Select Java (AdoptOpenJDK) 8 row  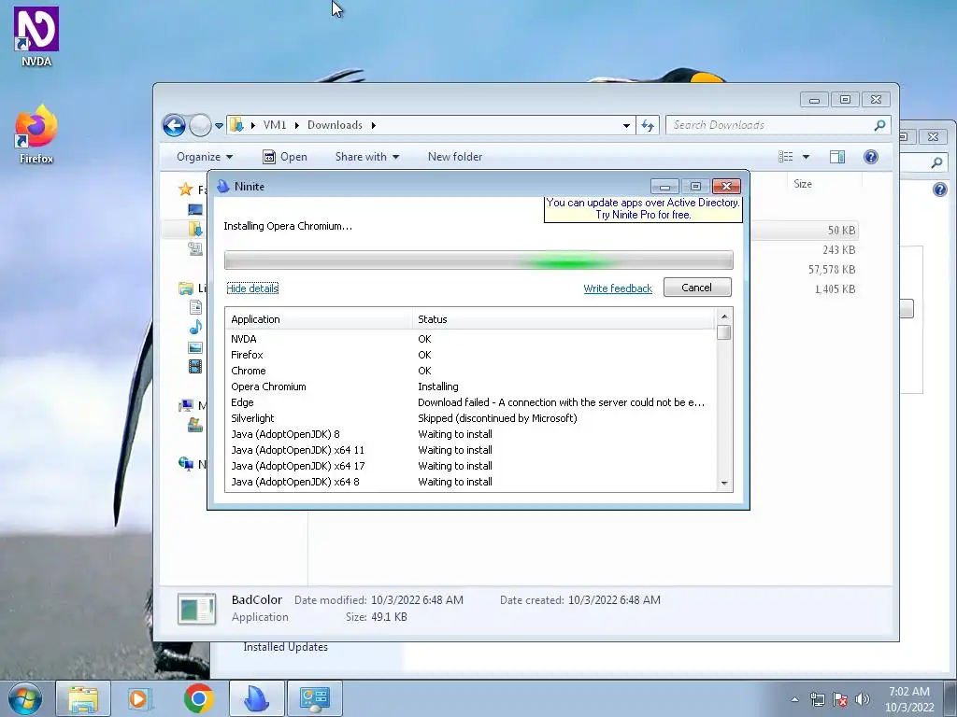point(470,434)
